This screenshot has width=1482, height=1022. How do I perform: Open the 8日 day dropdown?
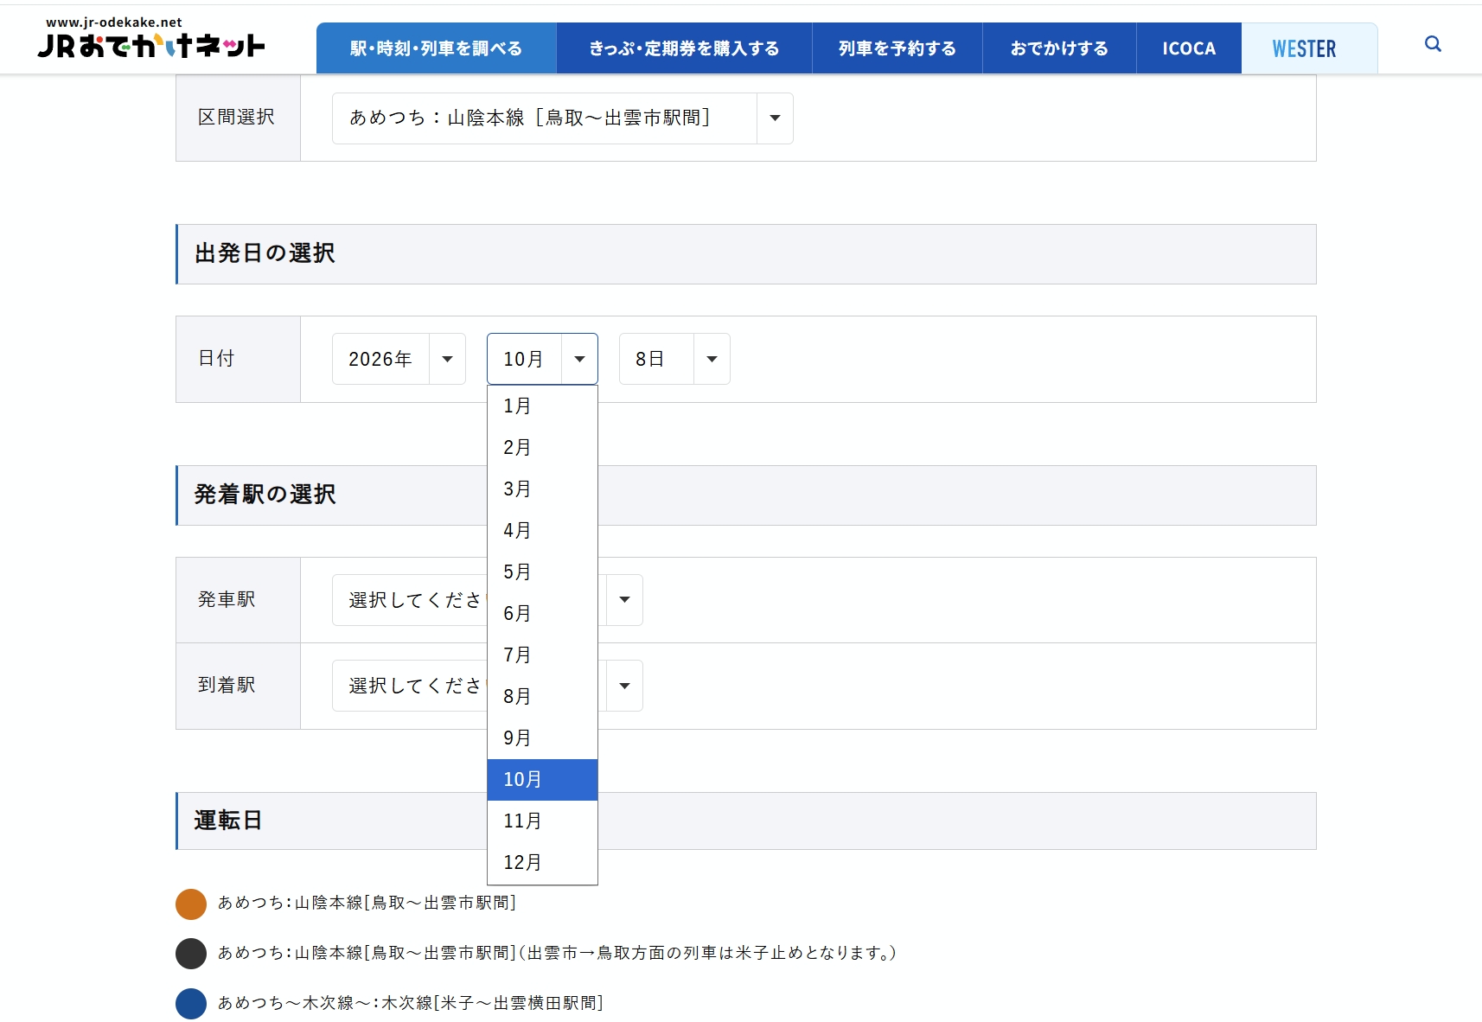pyautogui.click(x=674, y=359)
